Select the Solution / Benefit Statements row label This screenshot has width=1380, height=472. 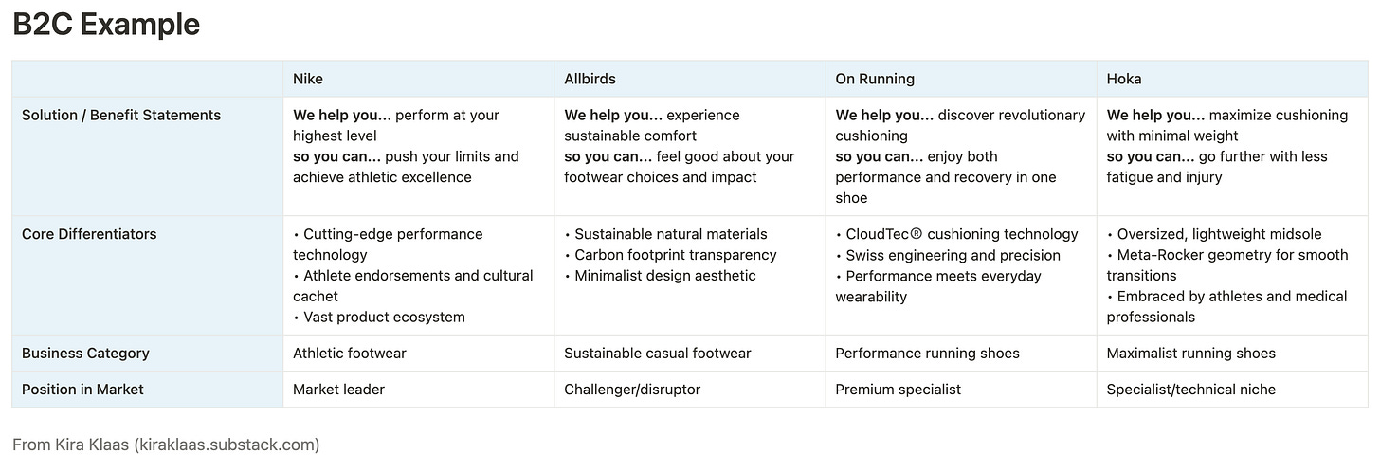pos(121,115)
